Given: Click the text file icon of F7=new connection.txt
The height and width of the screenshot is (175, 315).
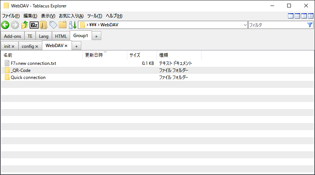Looking at the screenshot, I should point(7,63).
